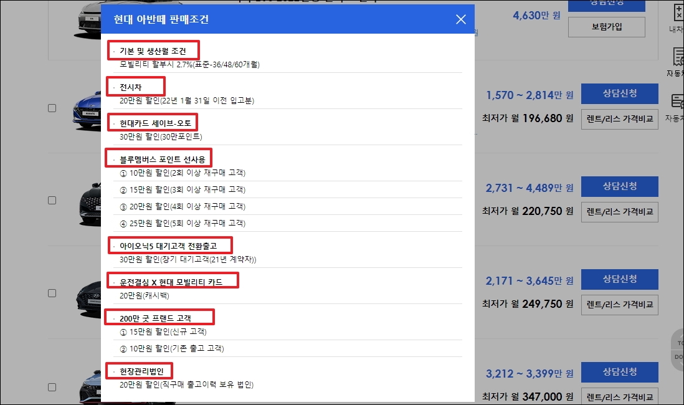Tick checkbox in the 3,212 ~ 3,399만 원 row
684x405 pixels.
pos(52,387)
